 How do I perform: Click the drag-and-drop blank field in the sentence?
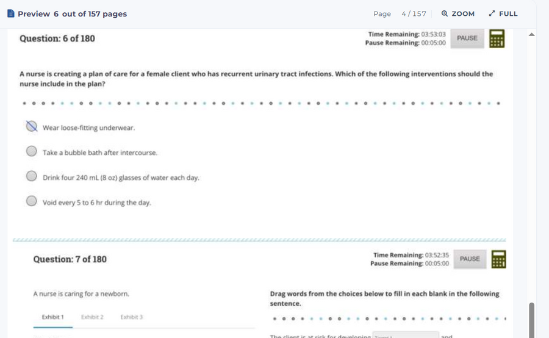406,335
